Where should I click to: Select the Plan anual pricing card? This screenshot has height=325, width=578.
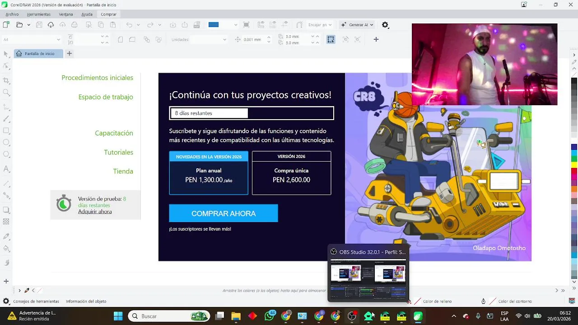[209, 173]
